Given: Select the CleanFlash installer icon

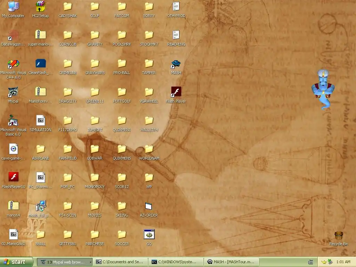Looking at the screenshot, I should tap(40, 64).
